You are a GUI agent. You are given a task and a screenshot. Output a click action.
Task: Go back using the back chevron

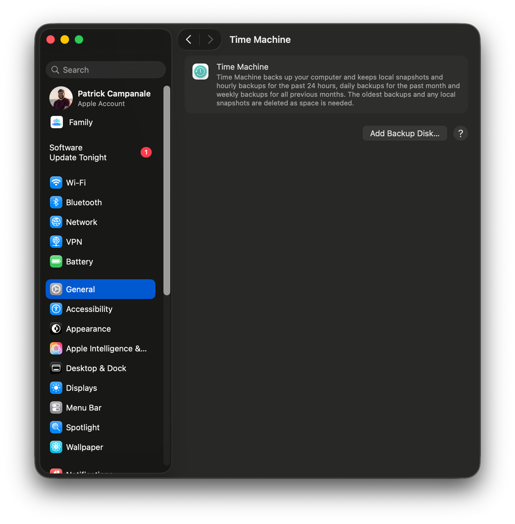[188, 39]
